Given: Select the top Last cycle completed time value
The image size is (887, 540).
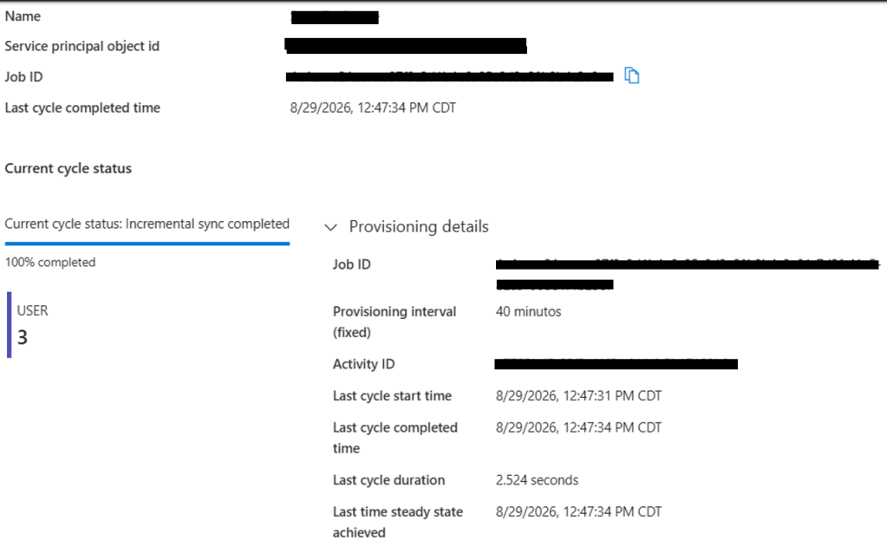Looking at the screenshot, I should pyautogui.click(x=373, y=107).
